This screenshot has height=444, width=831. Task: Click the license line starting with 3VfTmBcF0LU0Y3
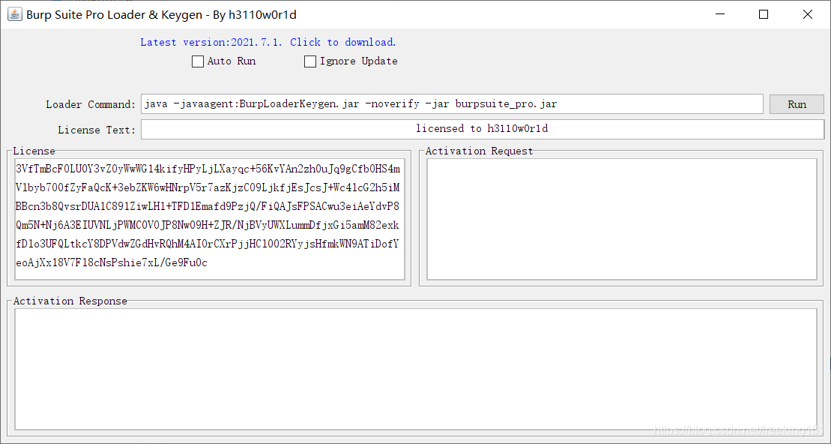208,169
